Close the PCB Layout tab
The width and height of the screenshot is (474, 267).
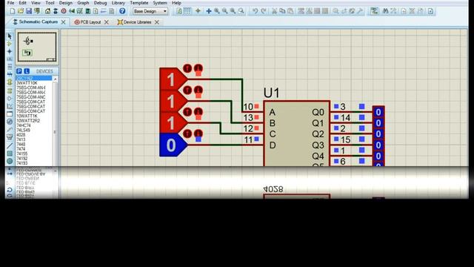[x=107, y=22]
